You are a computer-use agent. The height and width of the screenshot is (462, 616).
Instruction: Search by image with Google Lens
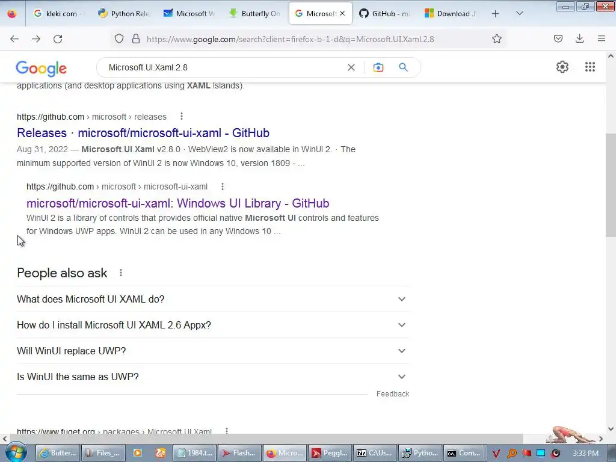[378, 67]
